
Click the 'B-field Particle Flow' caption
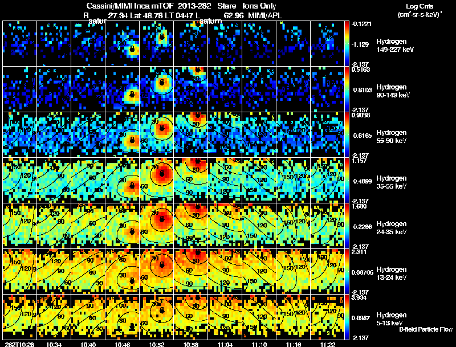pyautogui.click(x=426, y=329)
